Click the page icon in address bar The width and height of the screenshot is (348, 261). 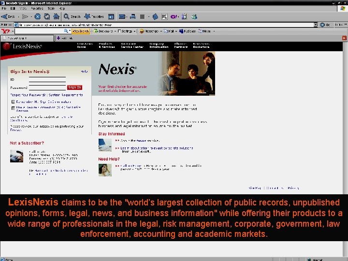16,25
